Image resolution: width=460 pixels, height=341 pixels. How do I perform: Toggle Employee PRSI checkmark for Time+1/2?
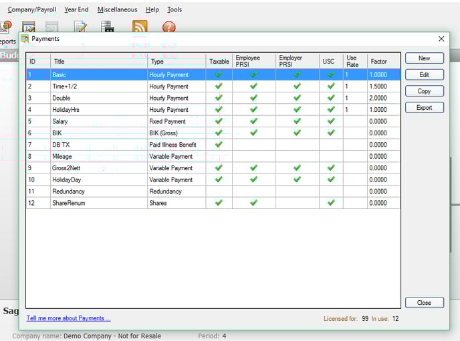click(254, 86)
